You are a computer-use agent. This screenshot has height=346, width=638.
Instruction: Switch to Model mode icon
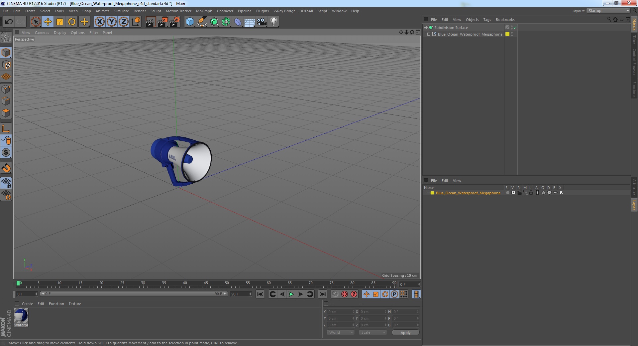(x=6, y=53)
